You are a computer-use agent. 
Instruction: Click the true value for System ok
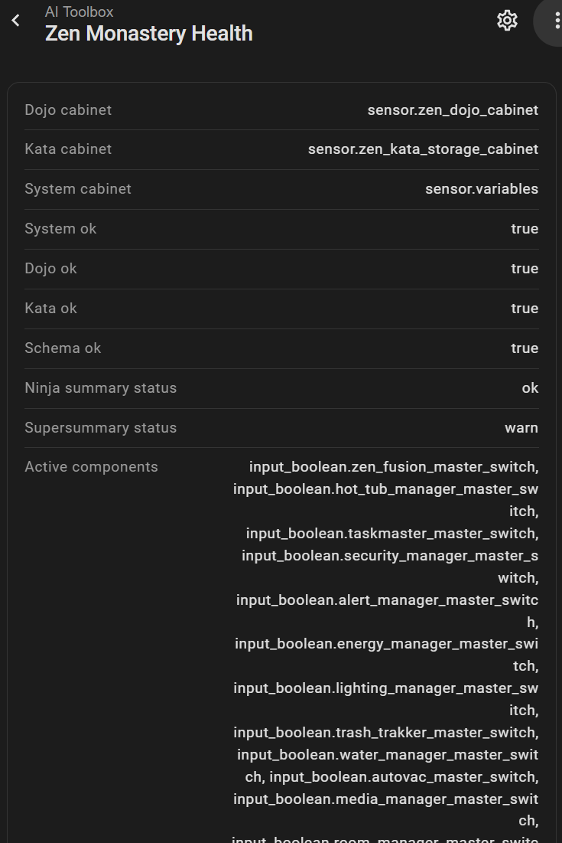[525, 229]
